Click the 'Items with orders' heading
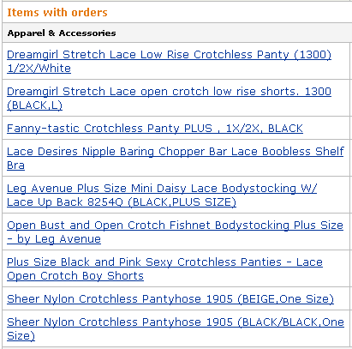352x349 pixels. click(57, 12)
